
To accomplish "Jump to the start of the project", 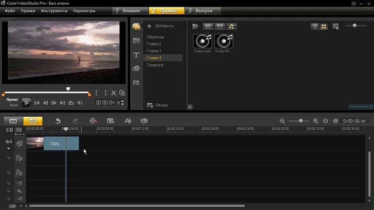I will point(37,103).
